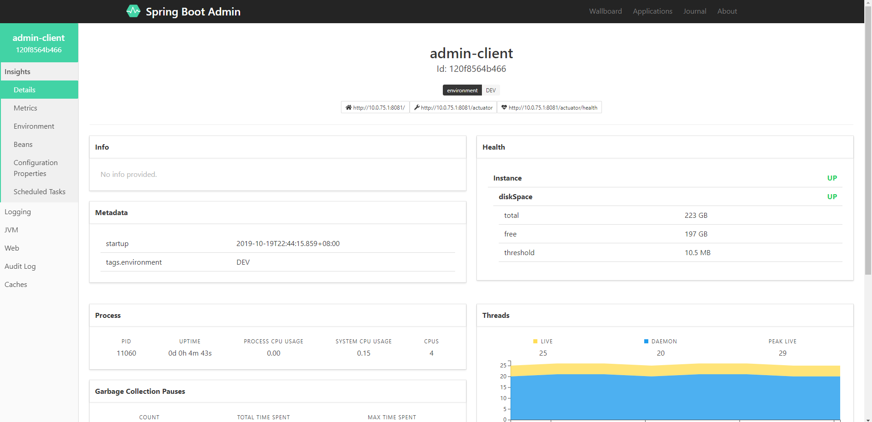
Task: Click the uptime value '0d 0h 4m 43s'
Action: coord(190,353)
